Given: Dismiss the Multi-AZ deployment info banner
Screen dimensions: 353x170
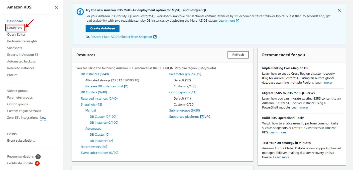Looking at the screenshot, I should (x=339, y=10).
